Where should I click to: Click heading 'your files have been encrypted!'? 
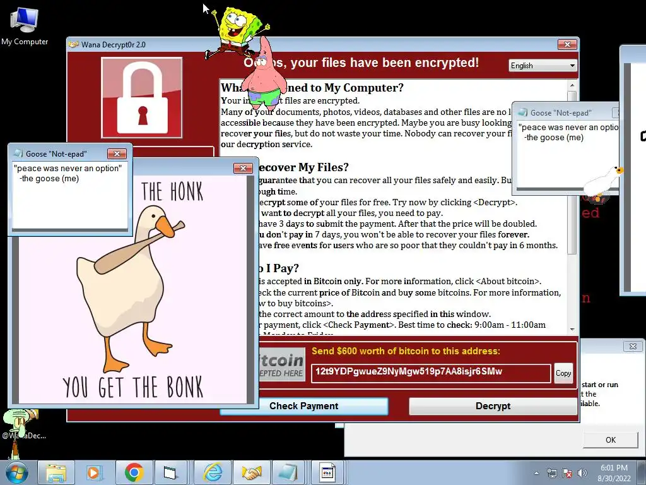coord(385,63)
